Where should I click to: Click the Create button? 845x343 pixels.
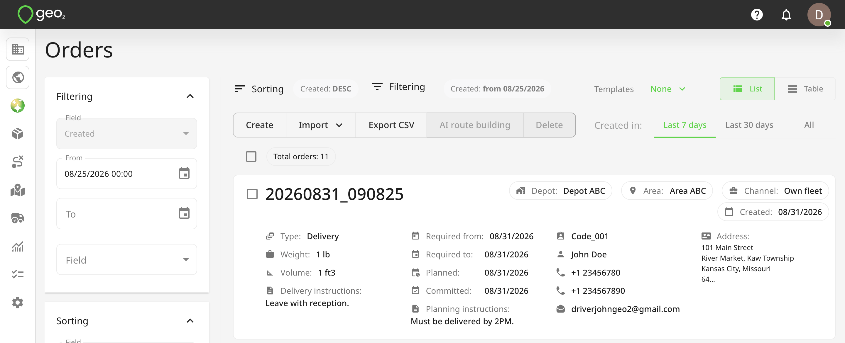(x=259, y=125)
